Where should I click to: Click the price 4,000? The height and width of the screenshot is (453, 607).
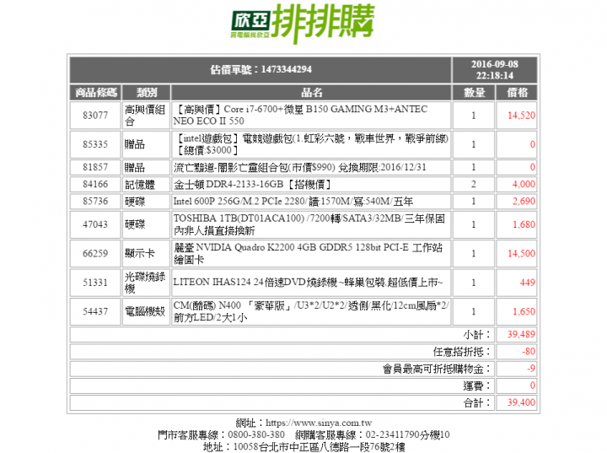[524, 185]
